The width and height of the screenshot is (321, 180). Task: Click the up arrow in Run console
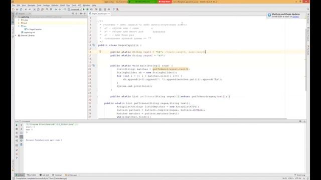click(x=21, y=125)
